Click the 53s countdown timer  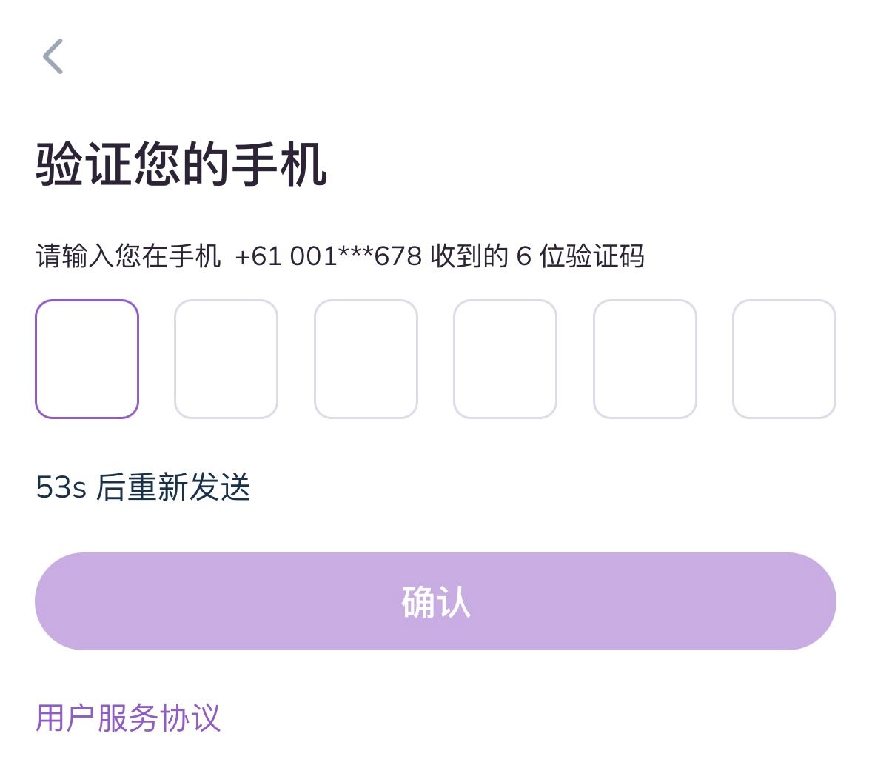[x=61, y=487]
